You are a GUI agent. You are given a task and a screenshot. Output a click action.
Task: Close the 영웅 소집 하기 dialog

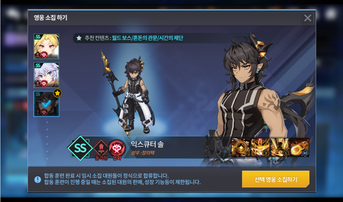click(x=307, y=18)
